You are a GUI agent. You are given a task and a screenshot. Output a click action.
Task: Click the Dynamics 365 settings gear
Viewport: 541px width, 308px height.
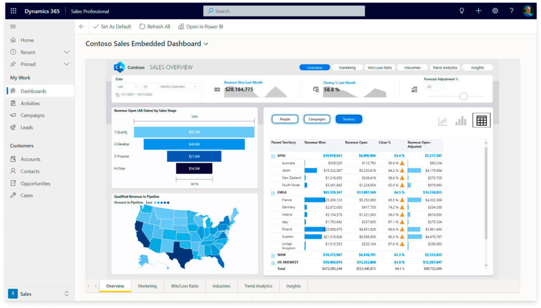coord(495,11)
